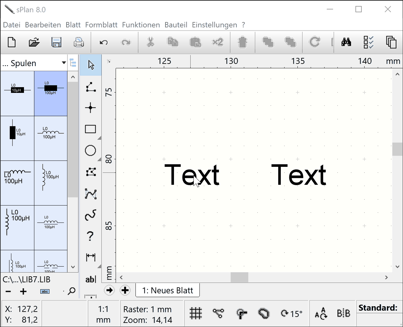This screenshot has width=403, height=327.
Task: Duplicate the selection with the x2 icon
Action: tap(218, 42)
